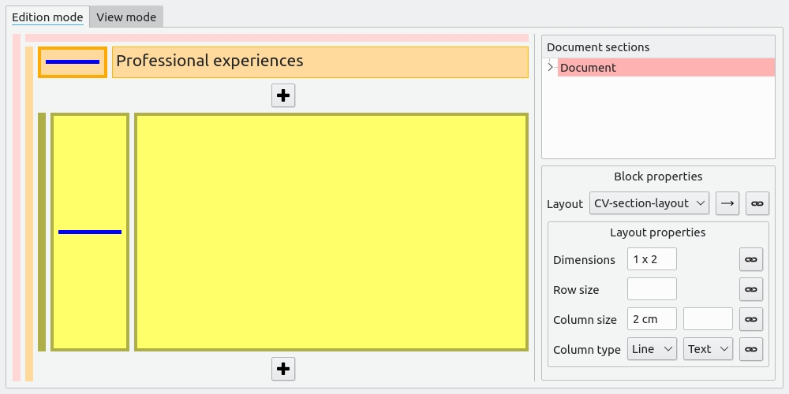
Task: Select the Edition mode tab
Action: [x=47, y=17]
